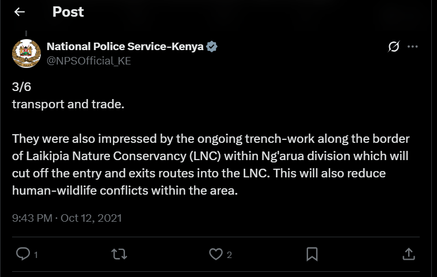The image size is (437, 277).
Task: Bookmark this post
Action: click(x=311, y=254)
